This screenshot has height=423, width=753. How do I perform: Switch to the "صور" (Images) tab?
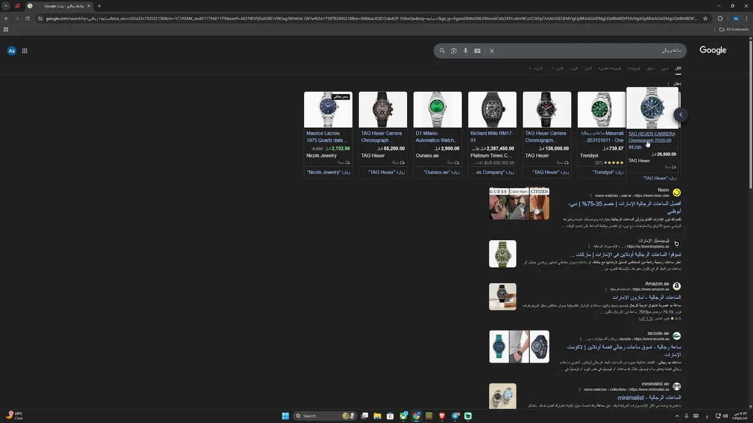tap(665, 68)
